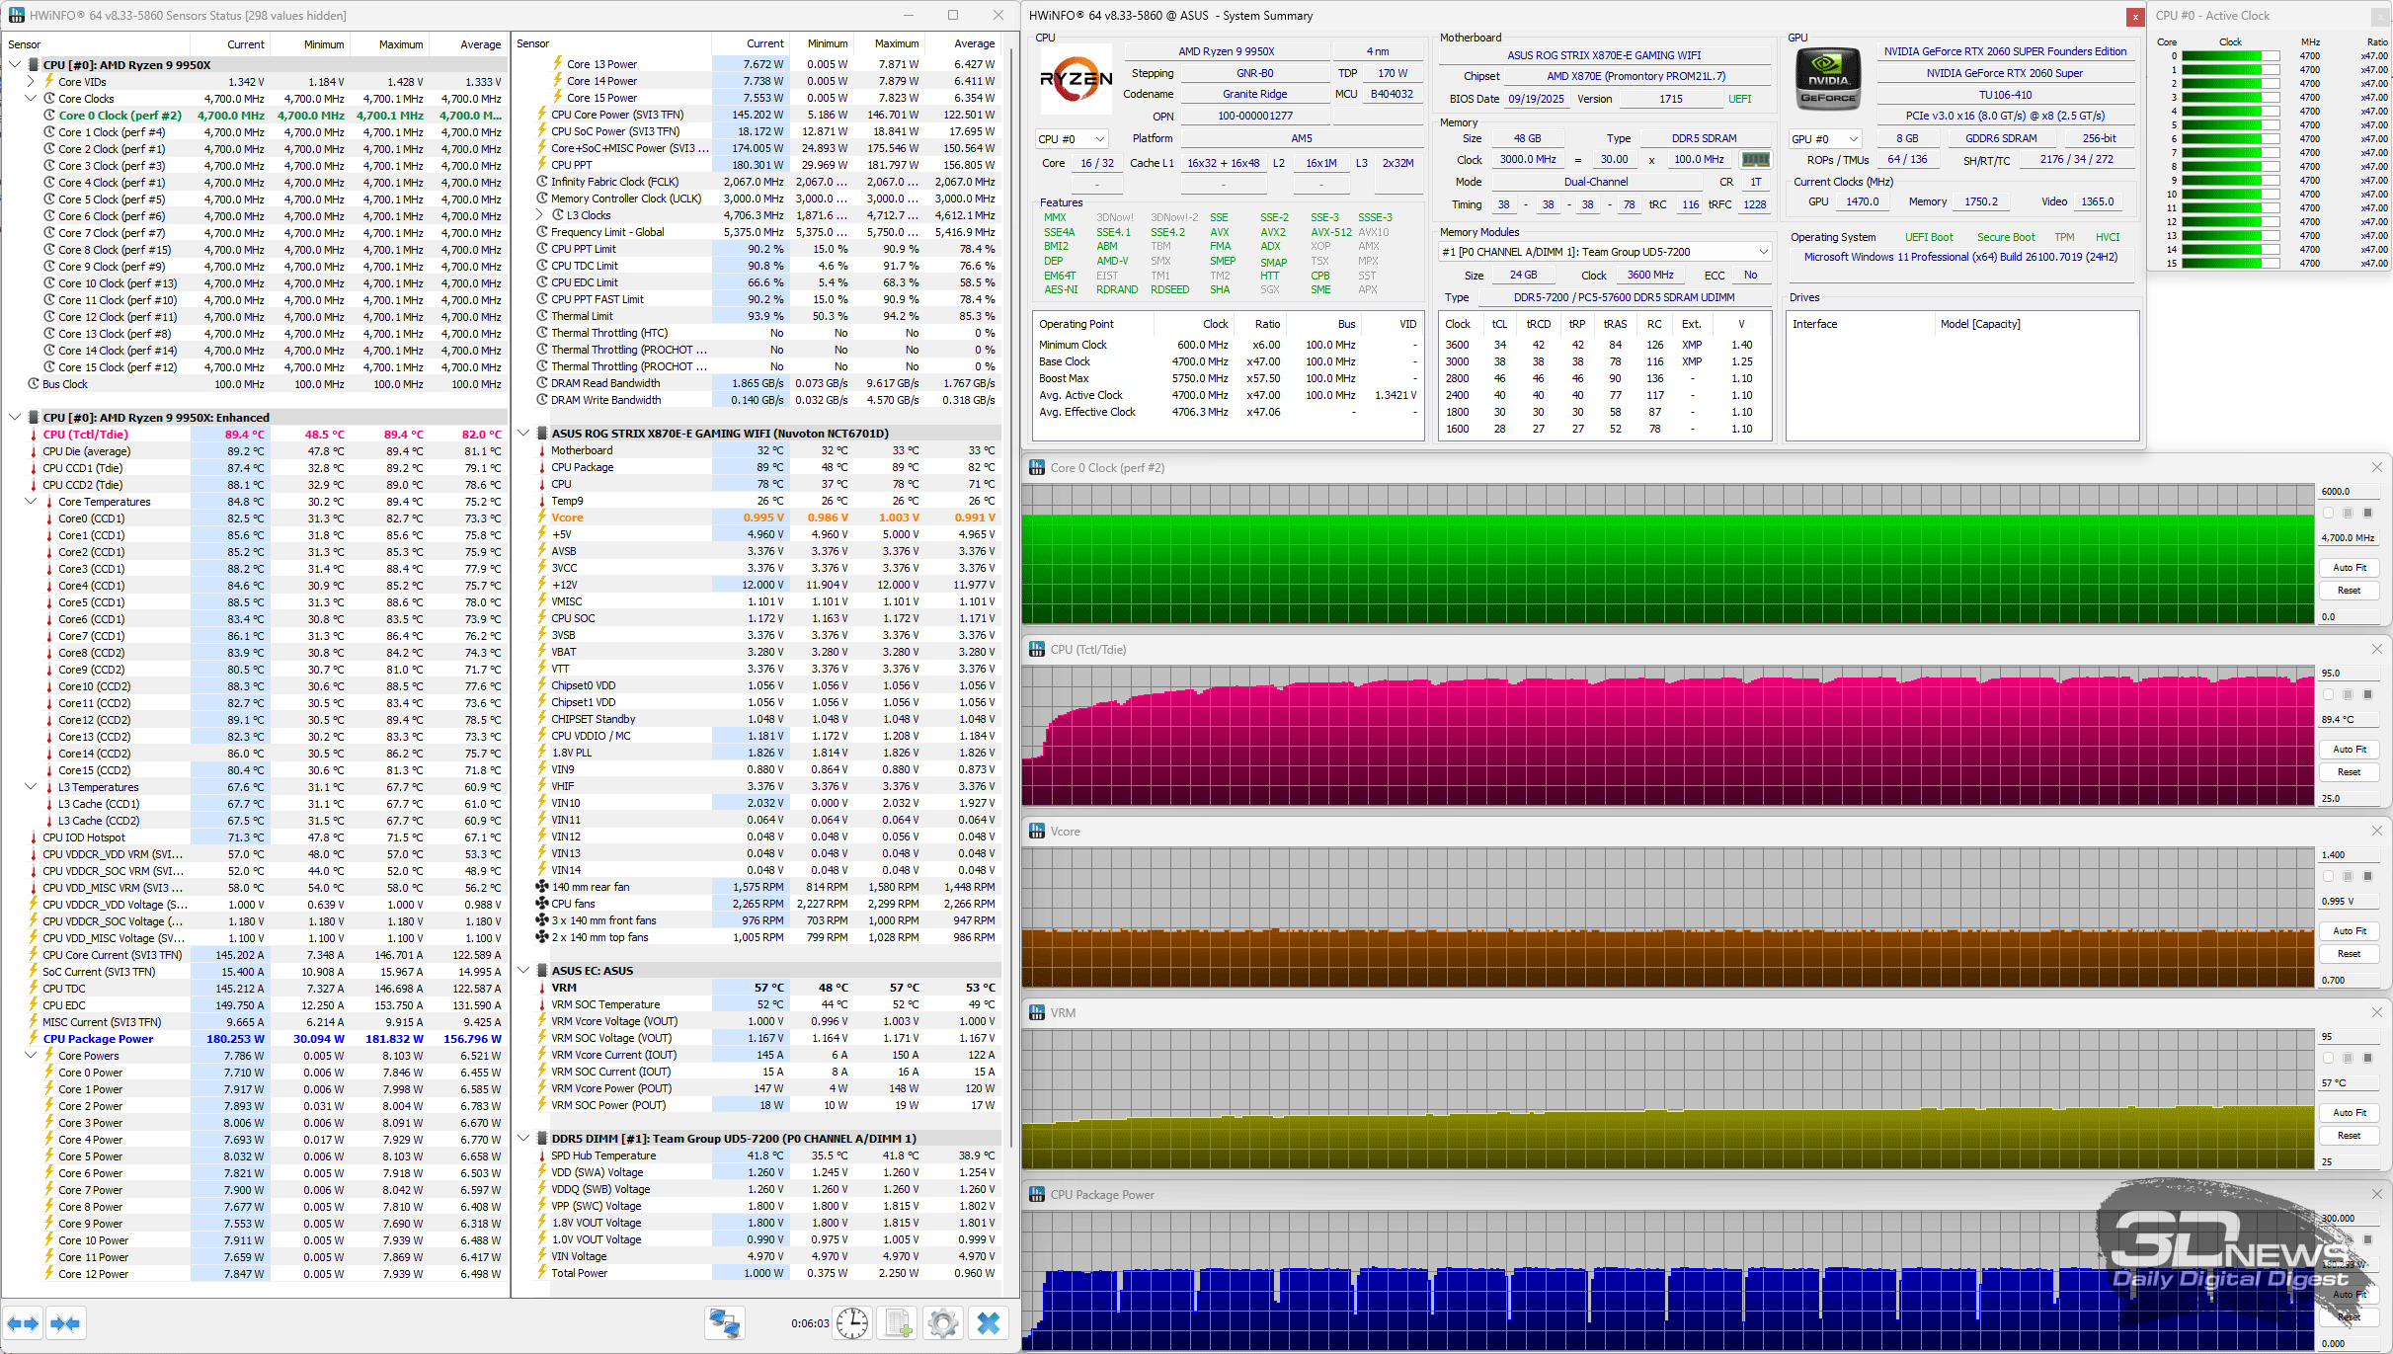Open the GPU #0 selection dropdown
The width and height of the screenshot is (2393, 1354).
[x=1825, y=139]
